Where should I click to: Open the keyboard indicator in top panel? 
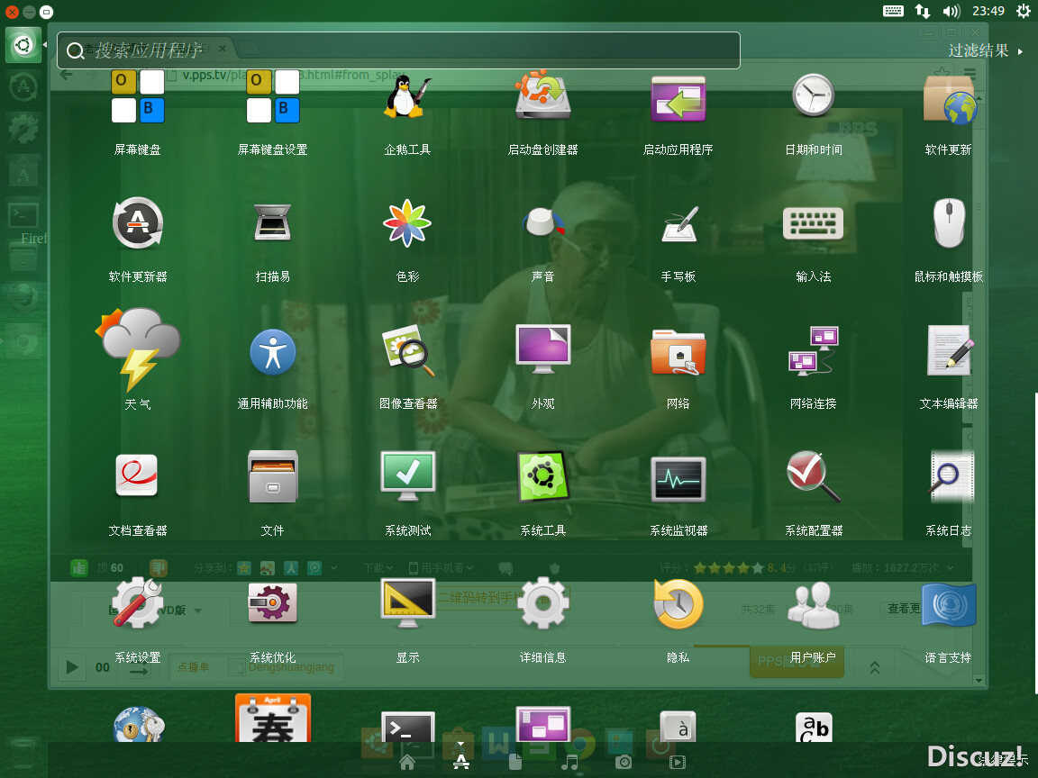[893, 11]
